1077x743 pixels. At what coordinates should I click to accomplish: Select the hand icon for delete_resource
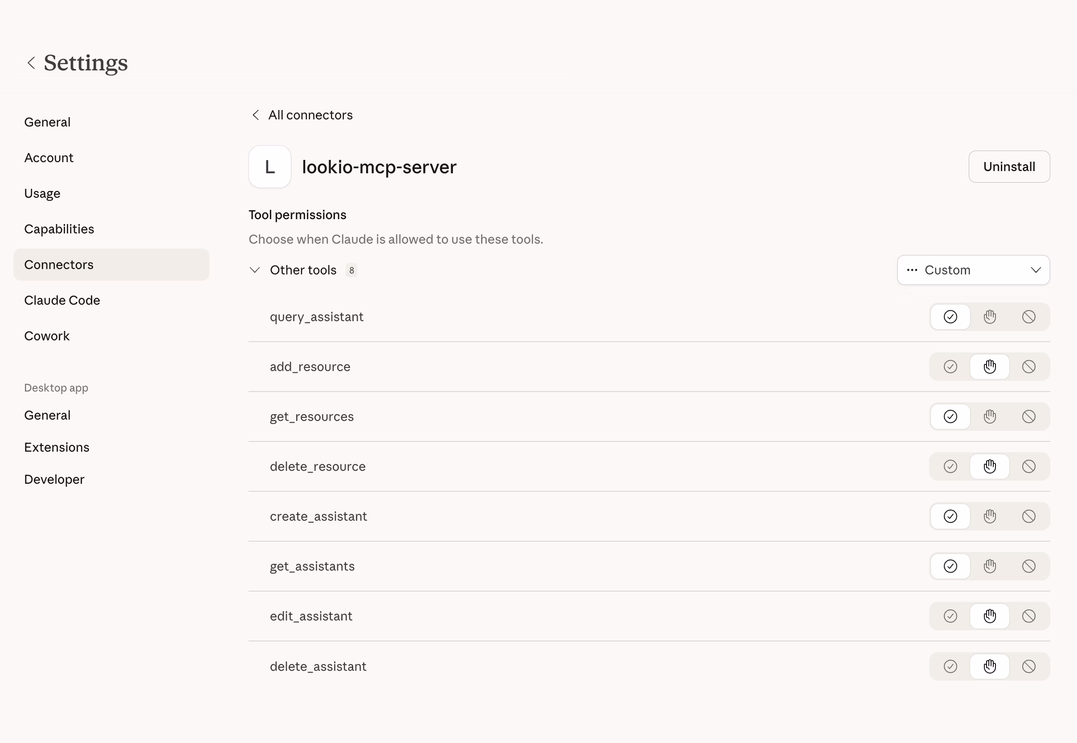point(990,466)
